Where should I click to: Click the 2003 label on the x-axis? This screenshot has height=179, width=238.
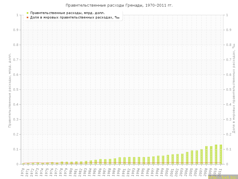tap(182, 172)
